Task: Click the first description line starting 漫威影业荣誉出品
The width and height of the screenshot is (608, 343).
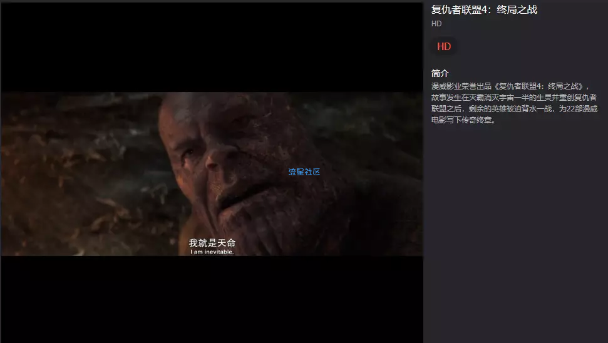Action: [510, 86]
